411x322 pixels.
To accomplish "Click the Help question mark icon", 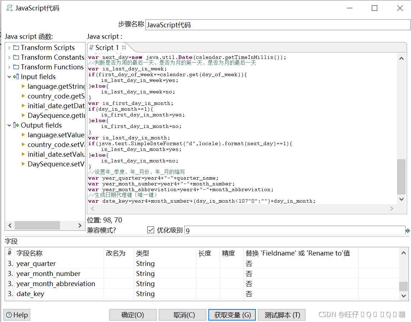I will point(9,315).
